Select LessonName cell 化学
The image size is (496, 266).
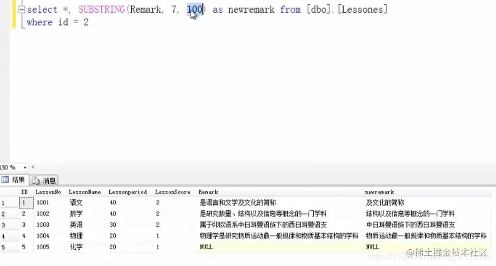click(x=76, y=247)
